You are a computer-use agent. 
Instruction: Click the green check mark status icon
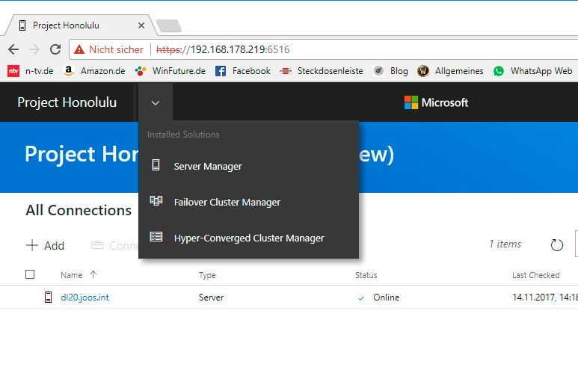[361, 298]
